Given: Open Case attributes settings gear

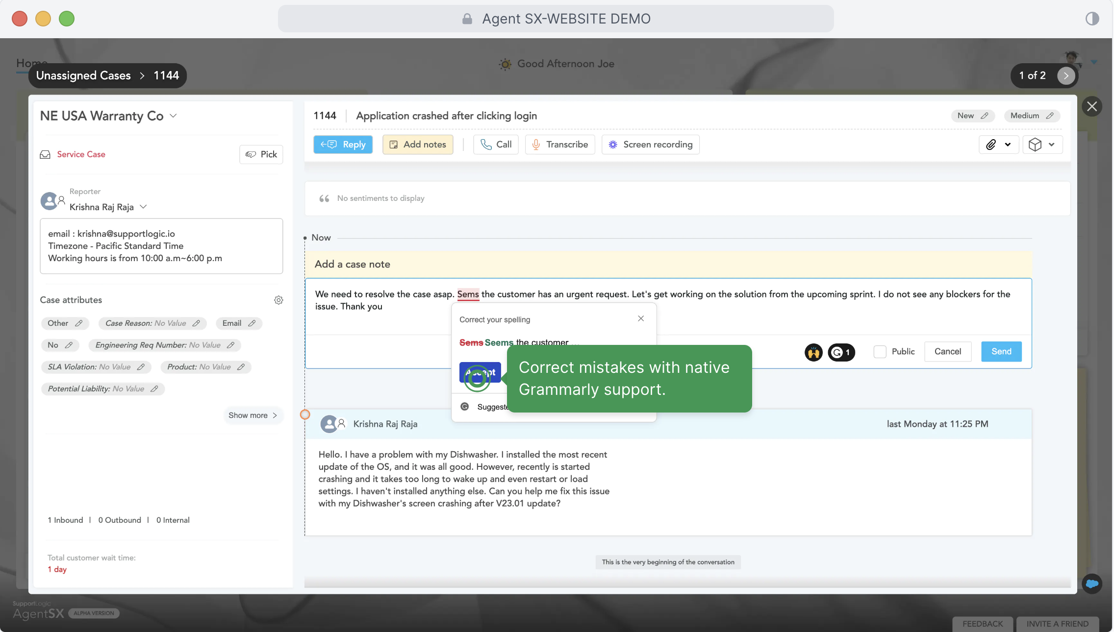Looking at the screenshot, I should [x=278, y=300].
